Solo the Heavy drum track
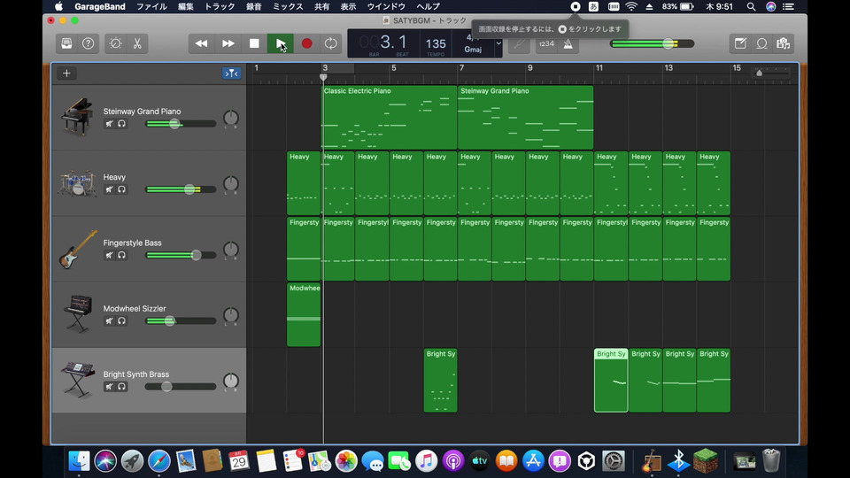Image resolution: width=850 pixels, height=478 pixels. (x=122, y=189)
